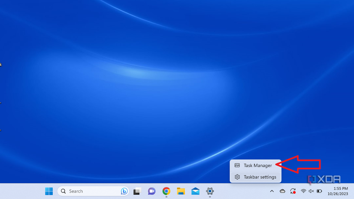Click the muted volume tray icon
The height and width of the screenshot is (199, 354).
coord(312,191)
